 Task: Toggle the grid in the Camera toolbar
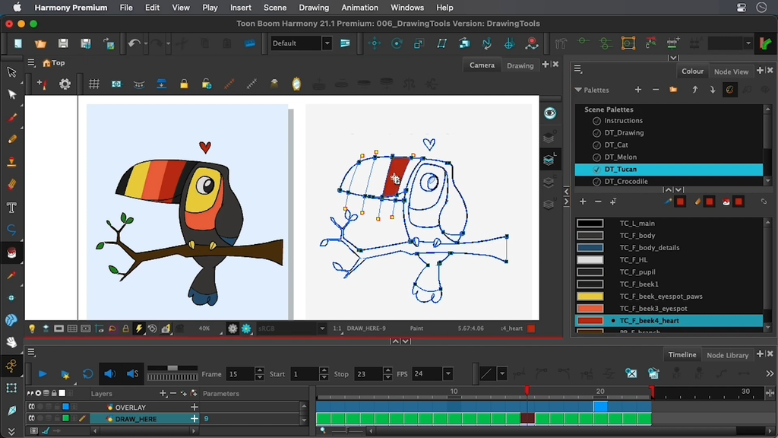(94, 84)
